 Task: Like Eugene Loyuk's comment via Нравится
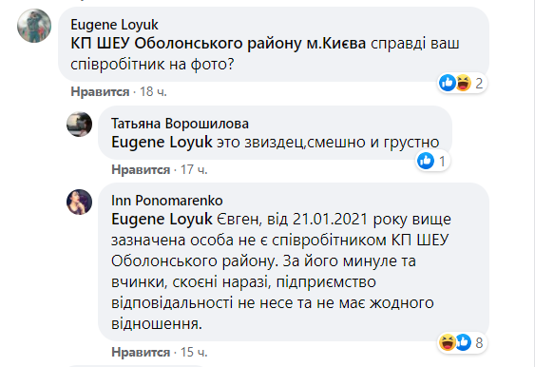pos(100,92)
